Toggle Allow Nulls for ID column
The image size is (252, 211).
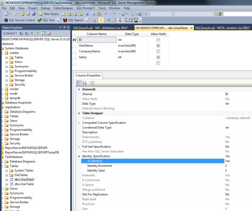(158, 40)
